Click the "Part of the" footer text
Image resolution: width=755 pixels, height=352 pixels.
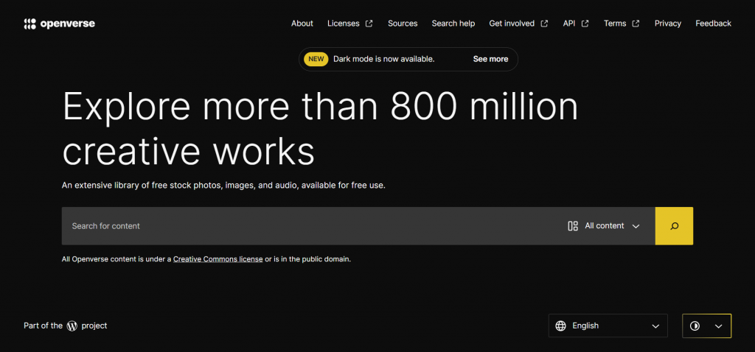click(43, 326)
